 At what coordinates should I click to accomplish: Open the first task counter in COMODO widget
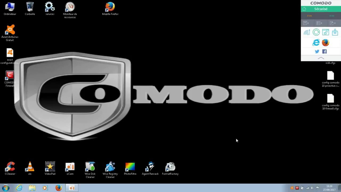point(306,23)
